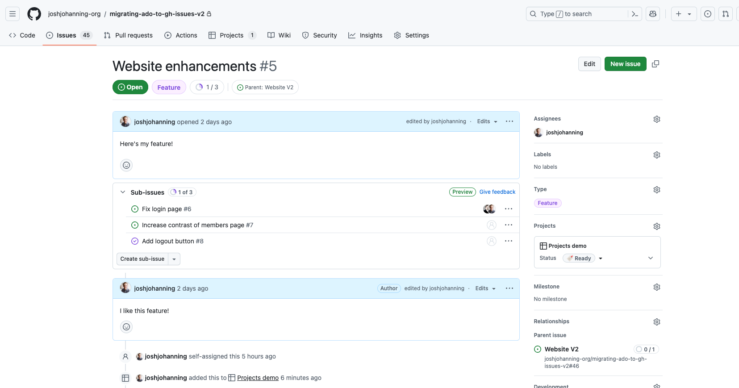This screenshot has width=739, height=388.
Task: Open the Security tab
Action: (x=320, y=35)
